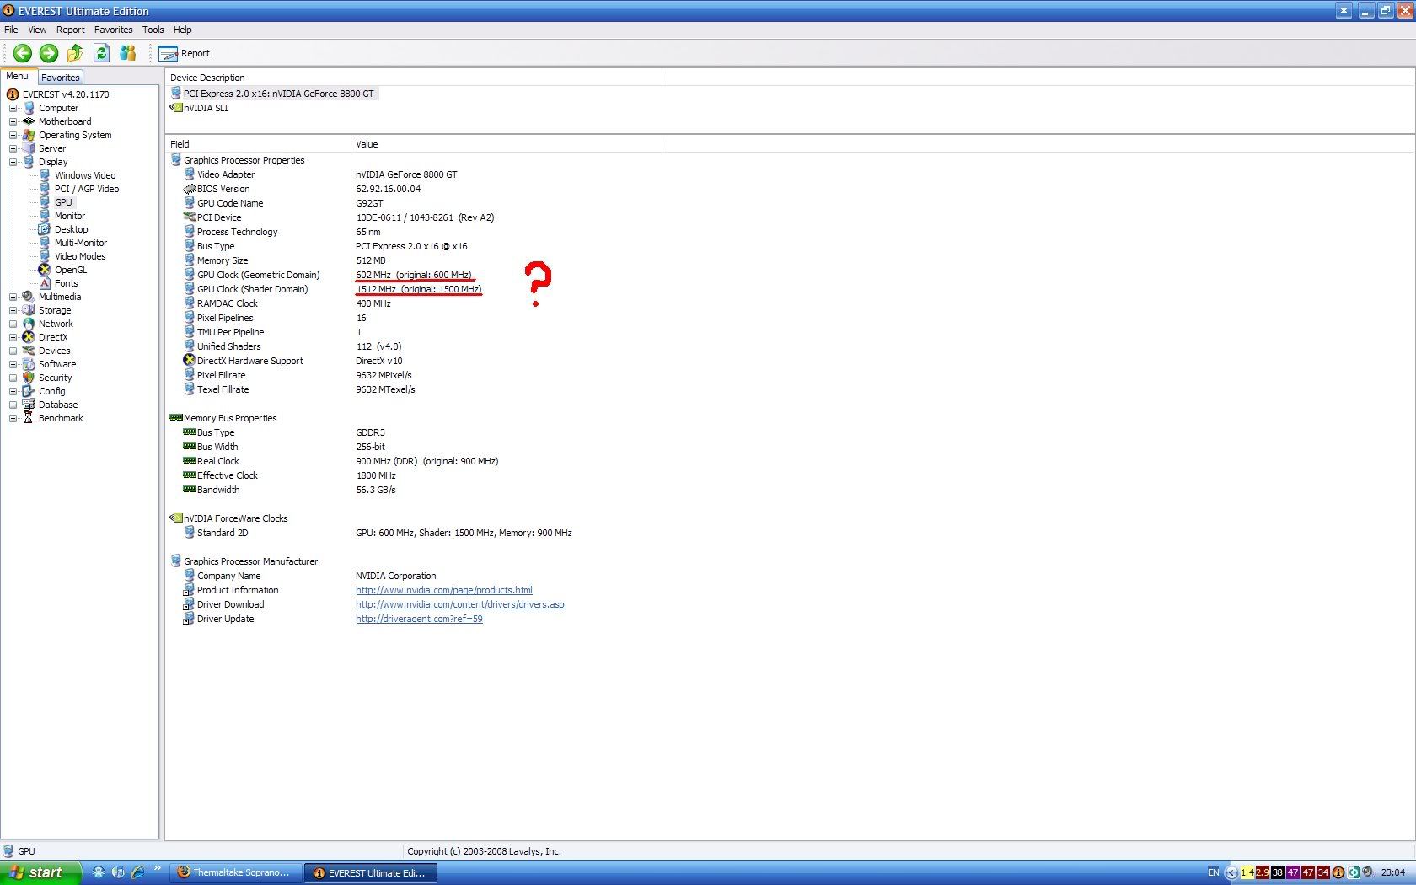Image resolution: width=1416 pixels, height=885 pixels.
Task: Click the green Forward arrow toolbar icon
Action: [x=49, y=53]
